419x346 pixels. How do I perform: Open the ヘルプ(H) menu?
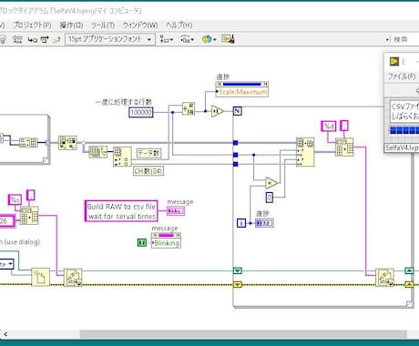click(179, 25)
